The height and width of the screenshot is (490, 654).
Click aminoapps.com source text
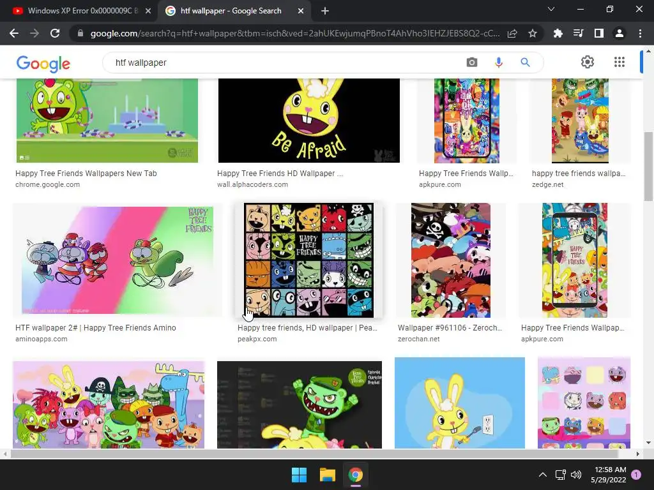coord(42,339)
